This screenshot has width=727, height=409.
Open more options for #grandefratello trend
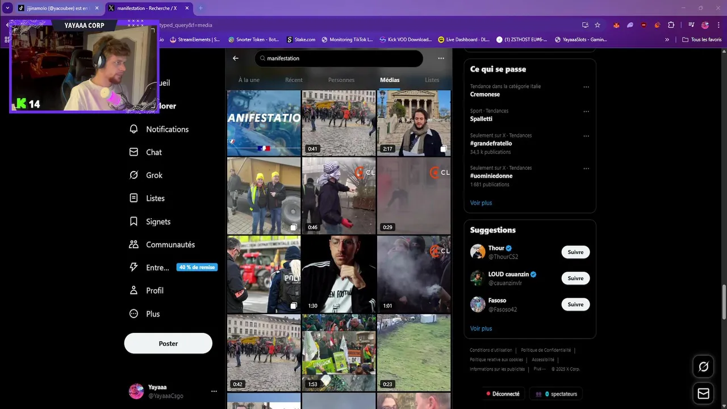tap(586, 136)
